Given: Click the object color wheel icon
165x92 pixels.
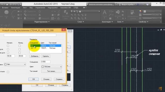Looking at the screenshot, I should 140,11.
